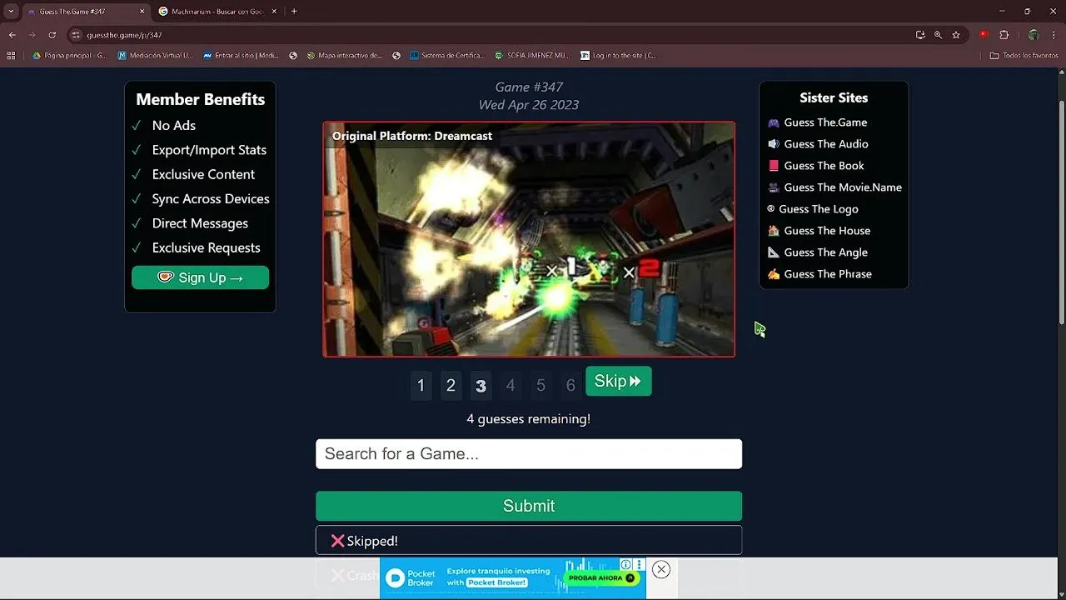This screenshot has width=1066, height=600.
Task: Click the green Submit button
Action: (x=529, y=506)
